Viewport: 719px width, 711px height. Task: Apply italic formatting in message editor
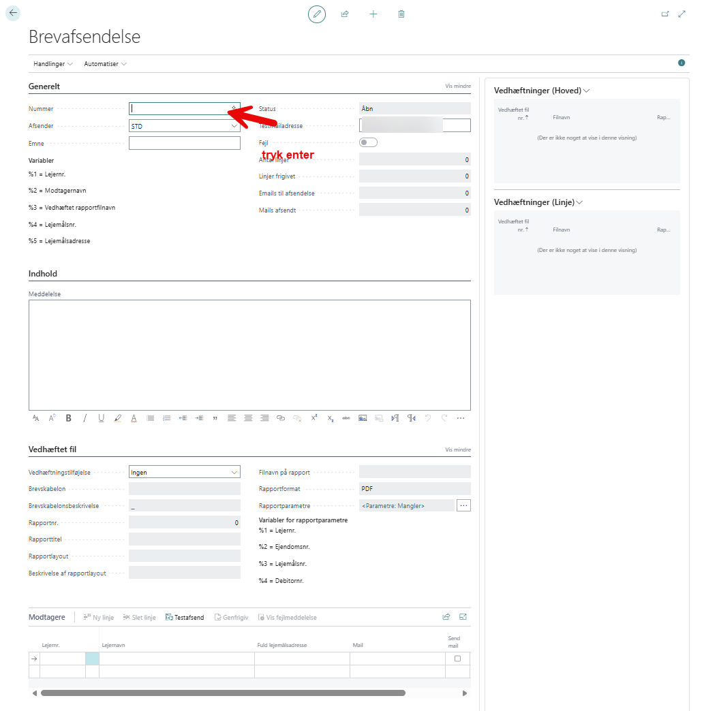(85, 418)
